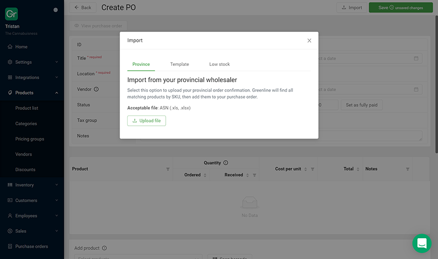Expand the Inventory menu
Screen dimensions: 438x259
click(32, 185)
